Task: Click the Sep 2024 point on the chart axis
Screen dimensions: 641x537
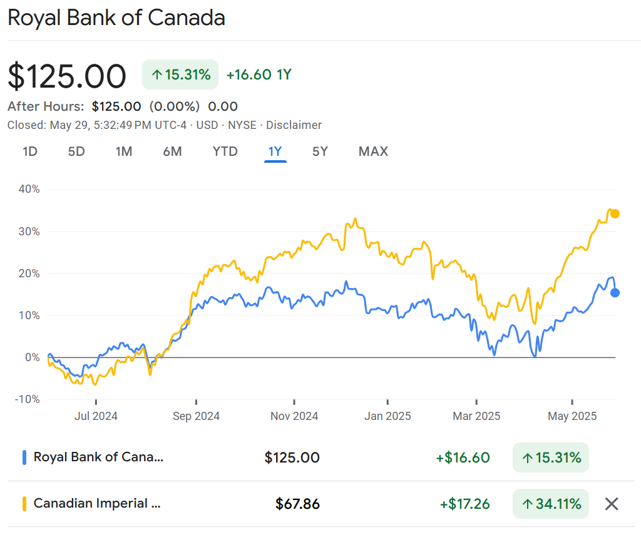Action: 197,416
